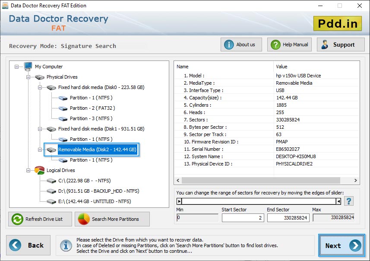This screenshot has width=370, height=261.
Task: Click Next to continue recovery
Action: click(342, 245)
